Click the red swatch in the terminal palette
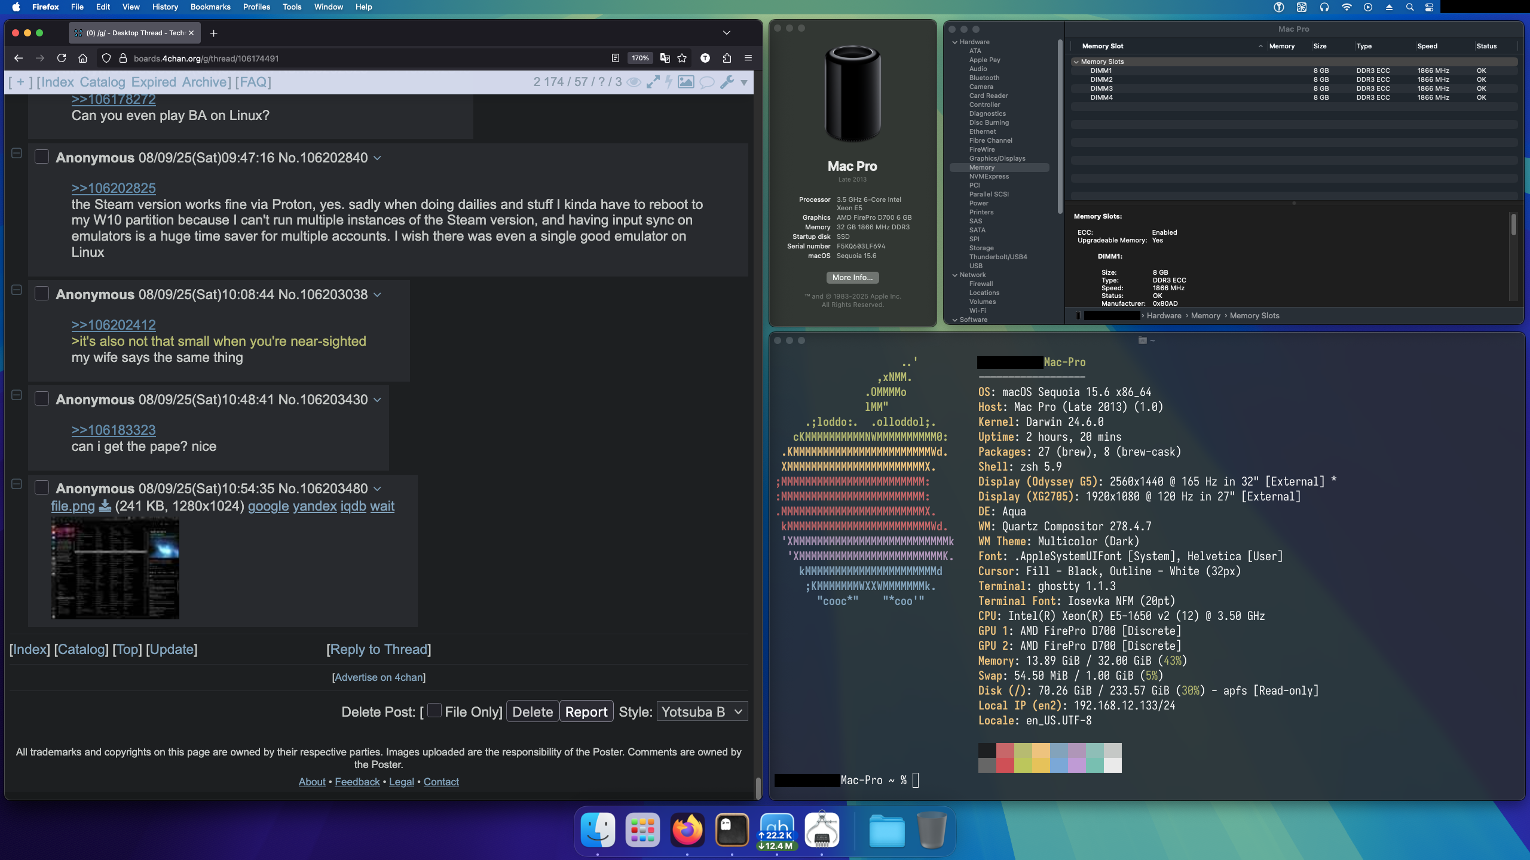Screen dimensions: 1530x860 coord(1005,750)
